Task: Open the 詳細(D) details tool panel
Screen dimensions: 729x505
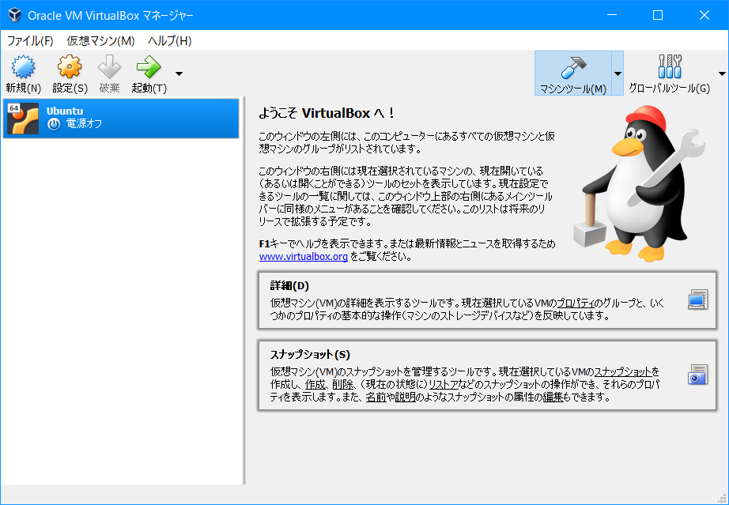Action: 487,300
